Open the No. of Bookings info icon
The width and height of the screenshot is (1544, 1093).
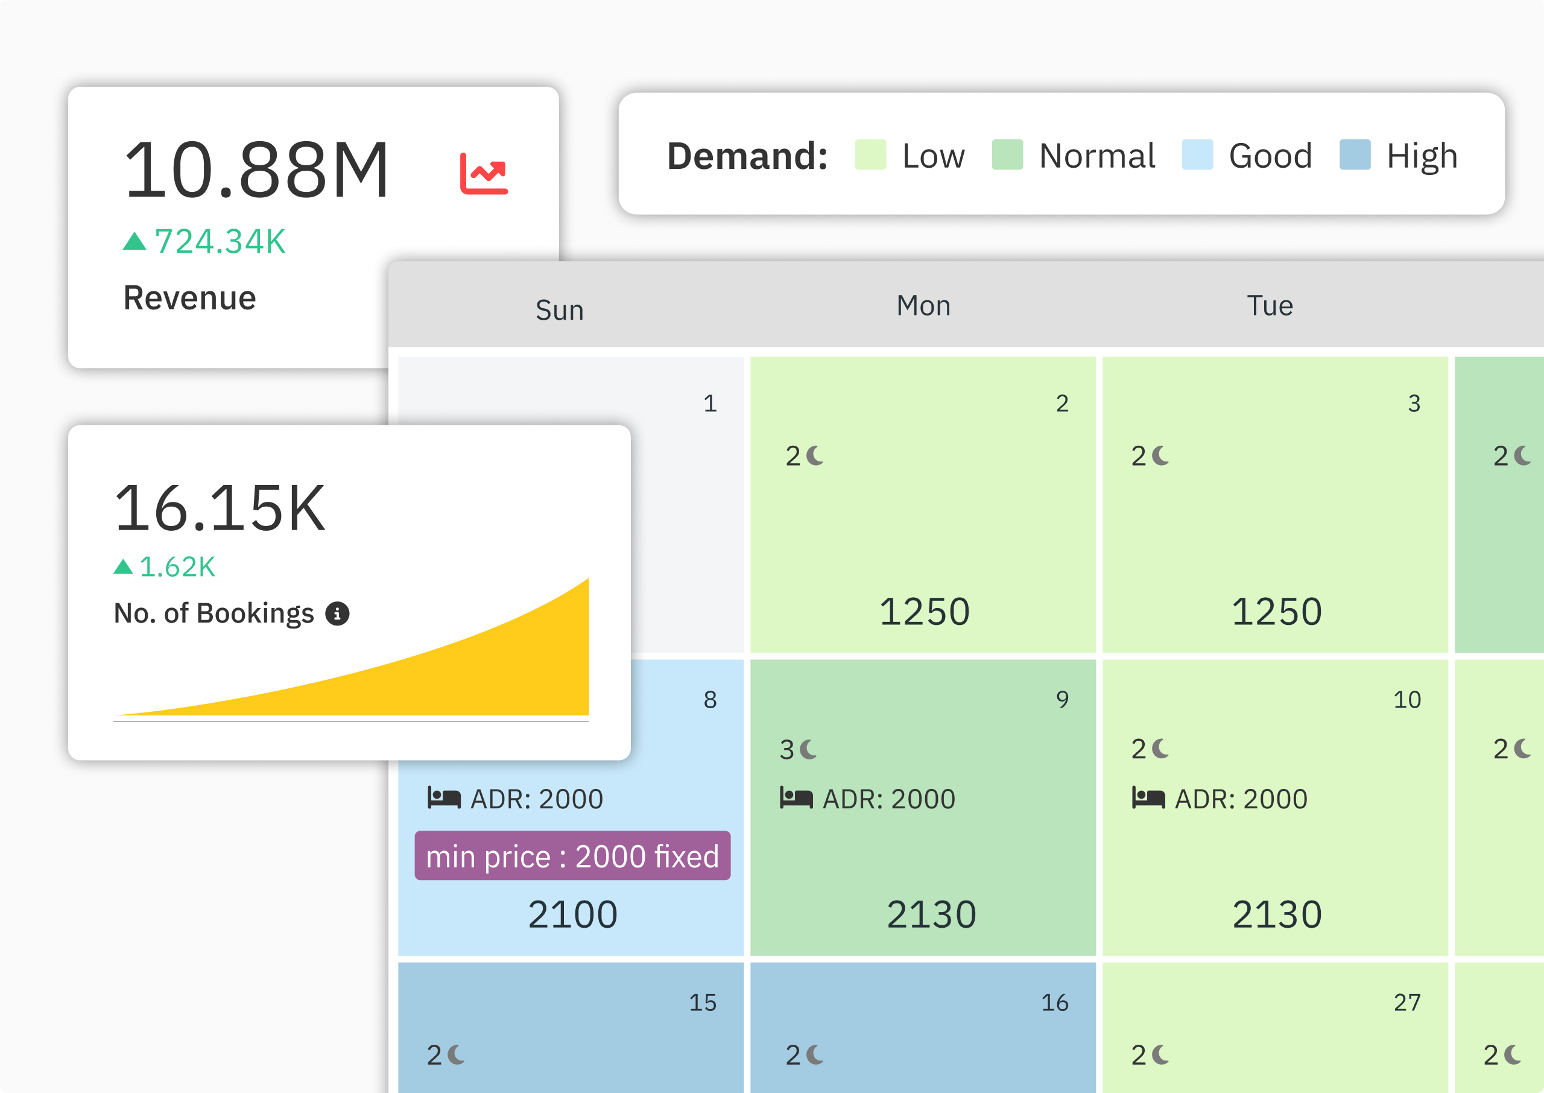coord(338,613)
